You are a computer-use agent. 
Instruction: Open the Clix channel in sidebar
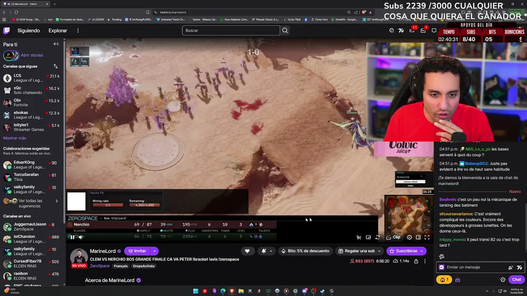32,103
